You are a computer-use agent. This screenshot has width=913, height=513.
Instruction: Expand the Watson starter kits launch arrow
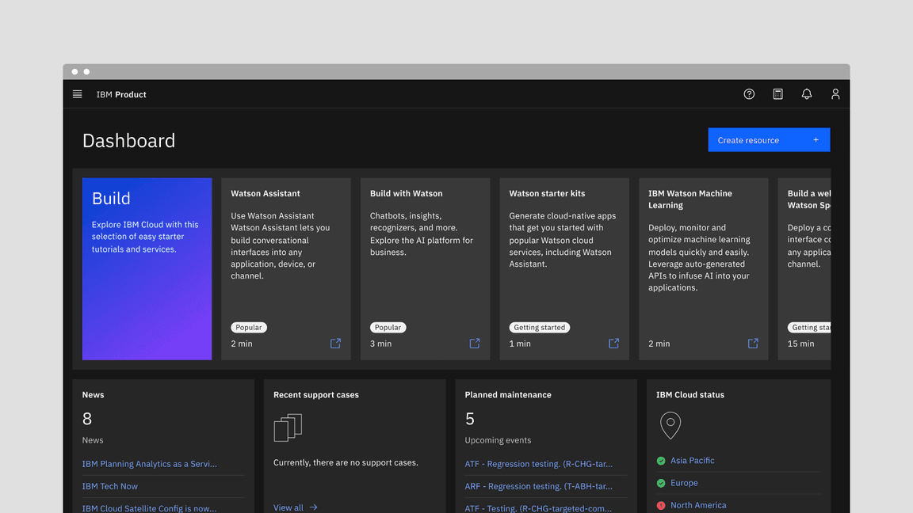[613, 343]
